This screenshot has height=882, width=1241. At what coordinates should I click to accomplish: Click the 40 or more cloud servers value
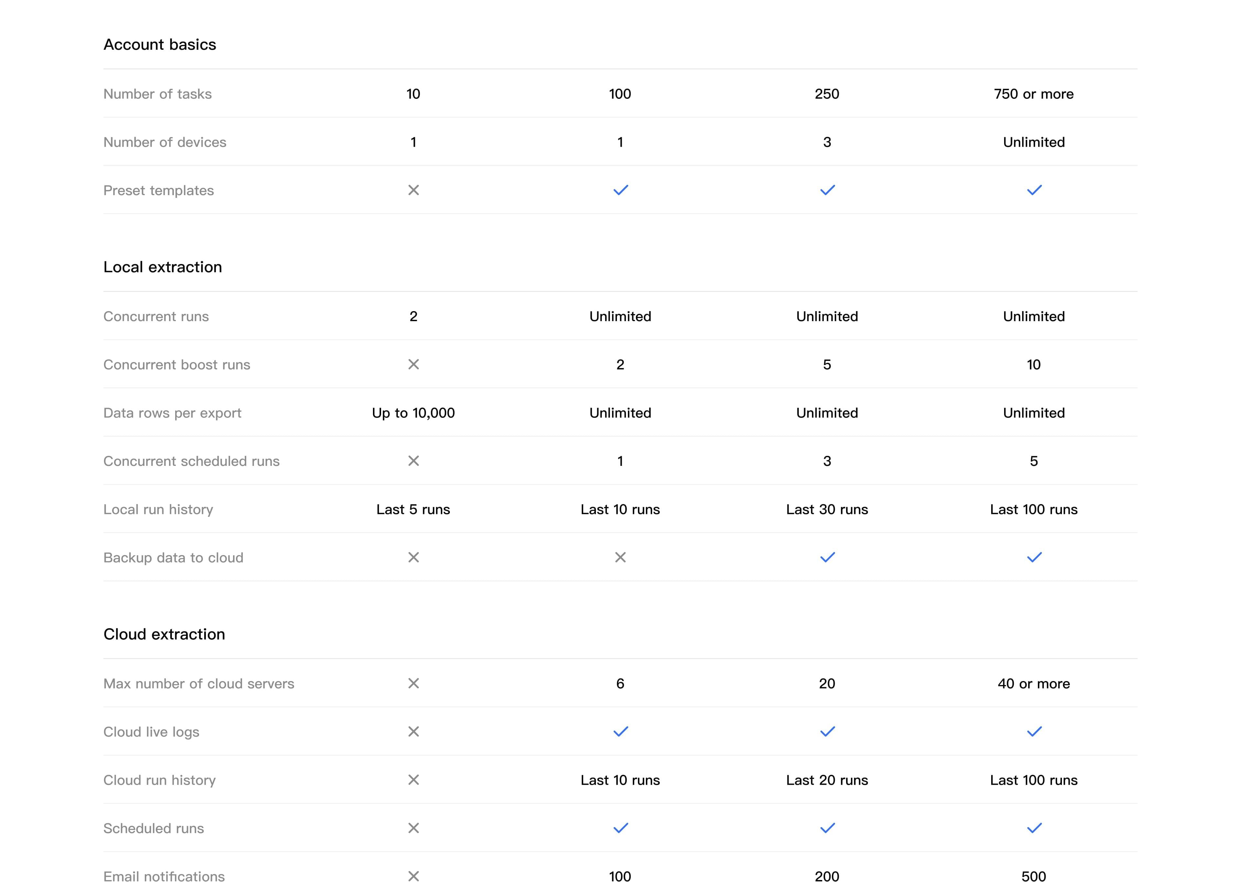[1034, 684]
